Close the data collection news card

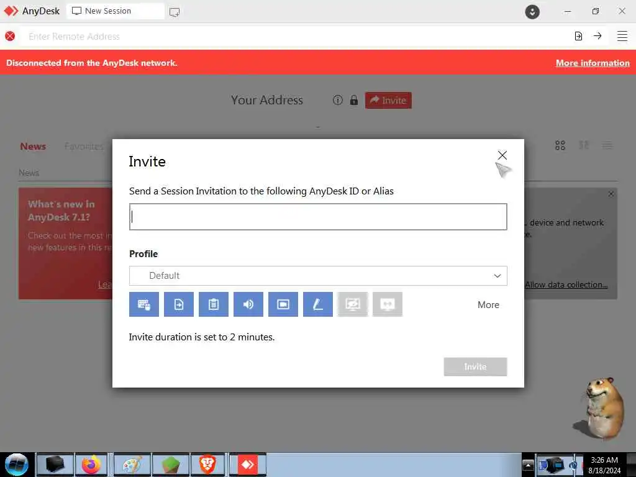(x=611, y=194)
